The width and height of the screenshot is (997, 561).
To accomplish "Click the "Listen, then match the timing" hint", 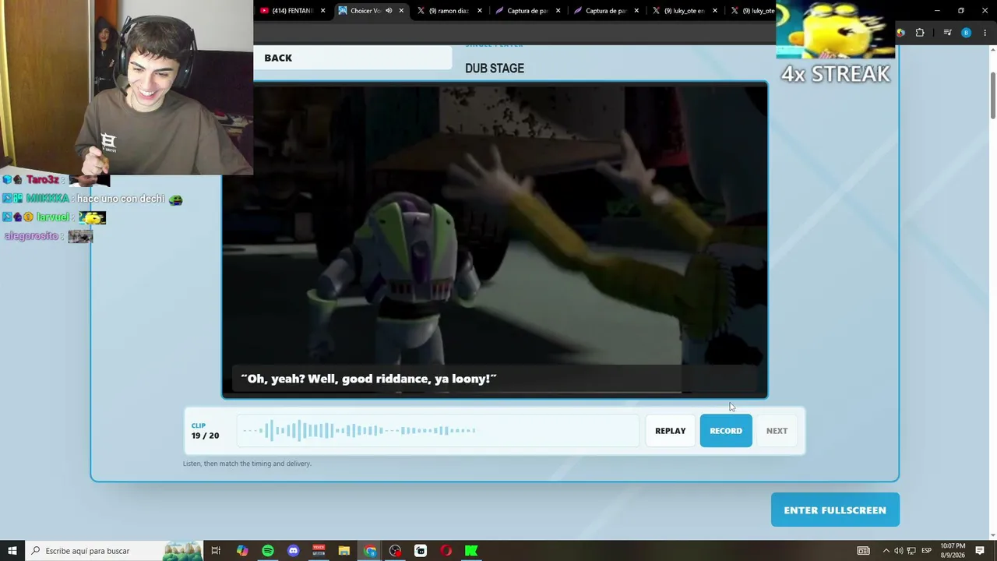I will [x=247, y=464].
